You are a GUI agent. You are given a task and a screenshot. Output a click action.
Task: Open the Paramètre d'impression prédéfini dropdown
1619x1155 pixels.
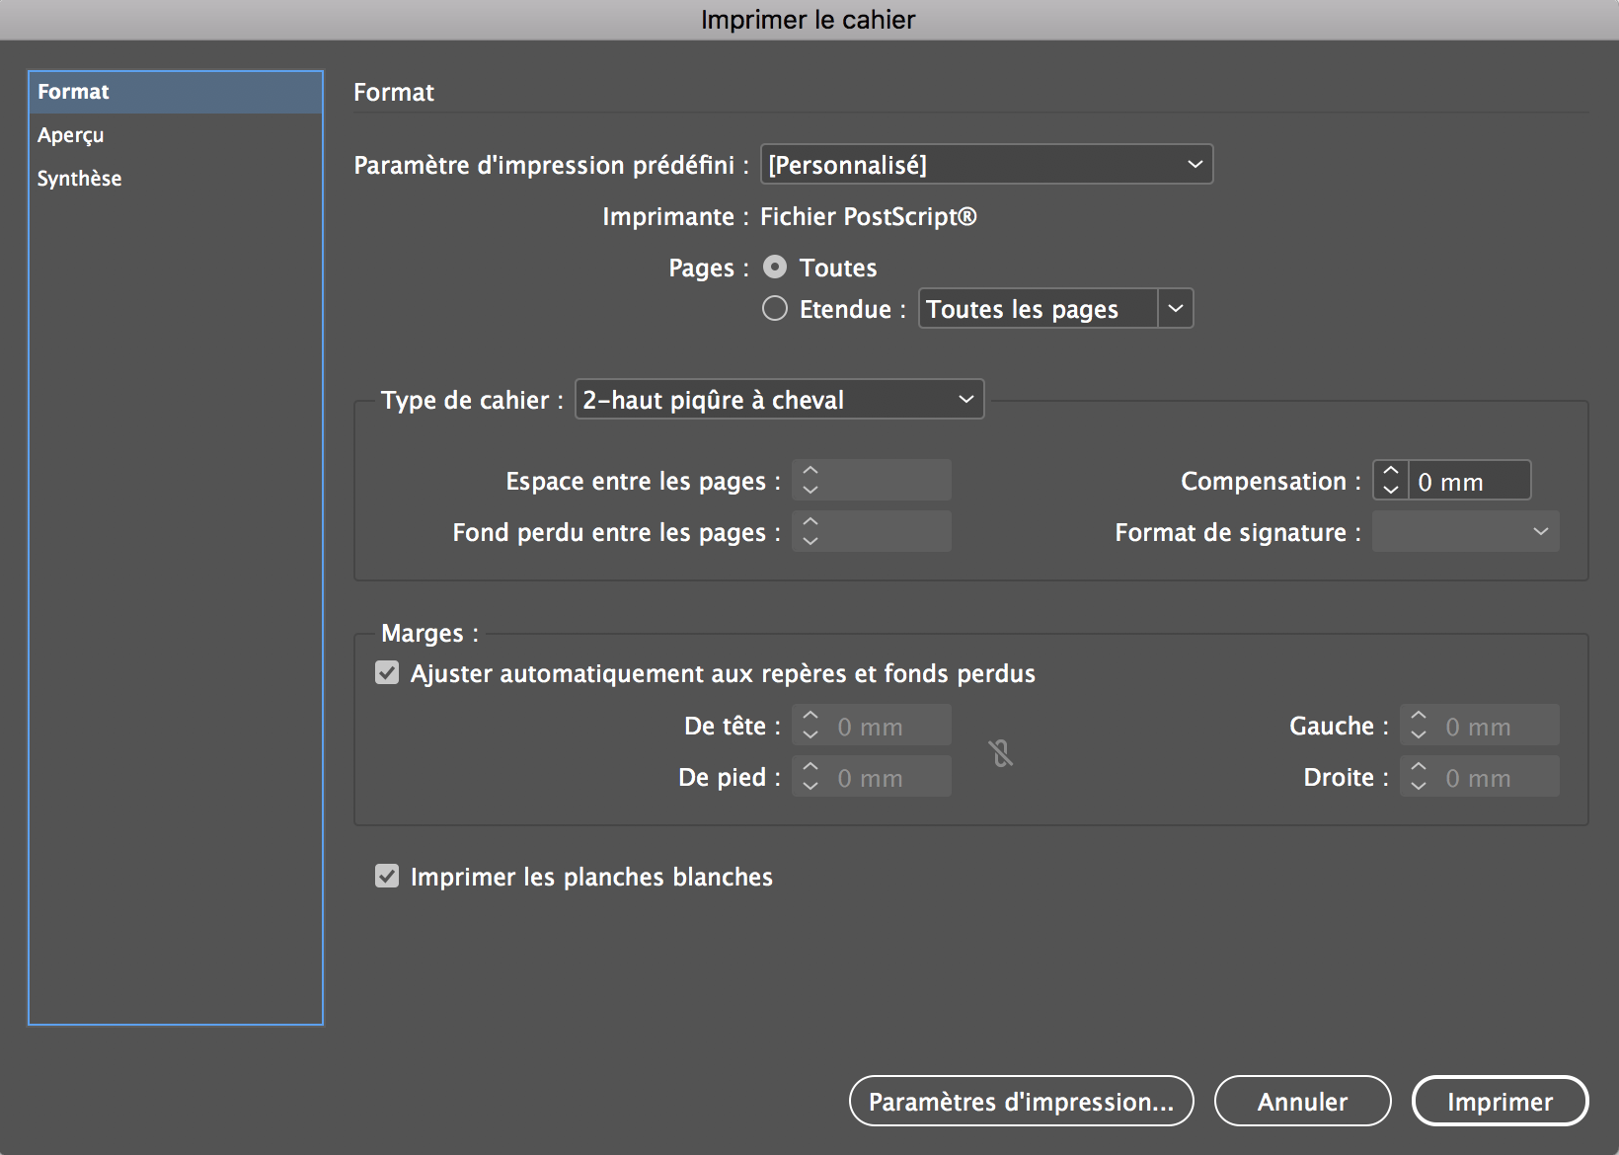click(x=985, y=165)
